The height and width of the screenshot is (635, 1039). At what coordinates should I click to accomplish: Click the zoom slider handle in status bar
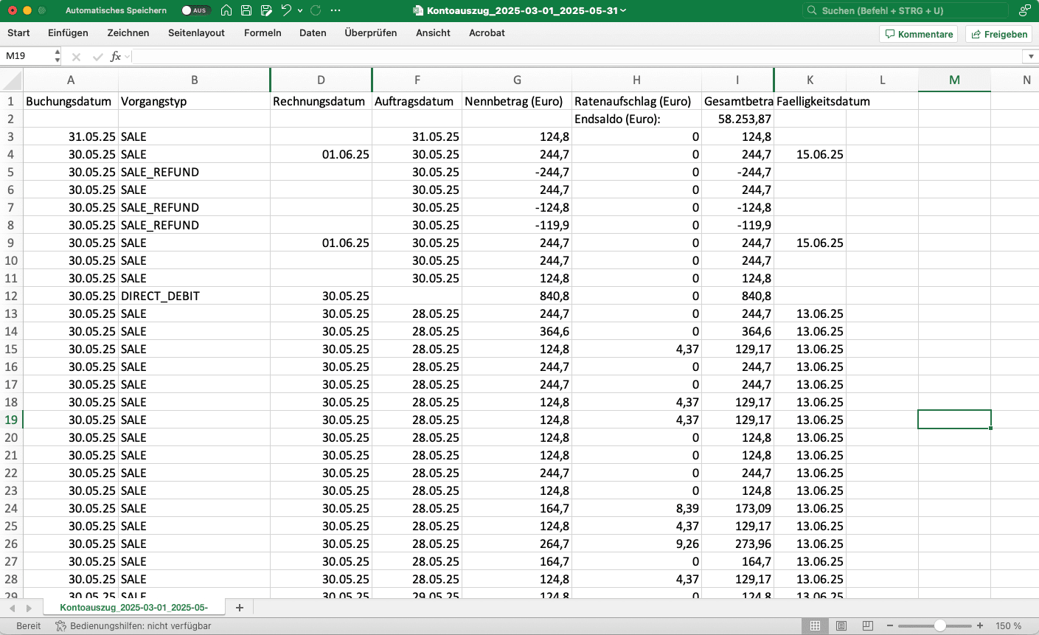[939, 626]
